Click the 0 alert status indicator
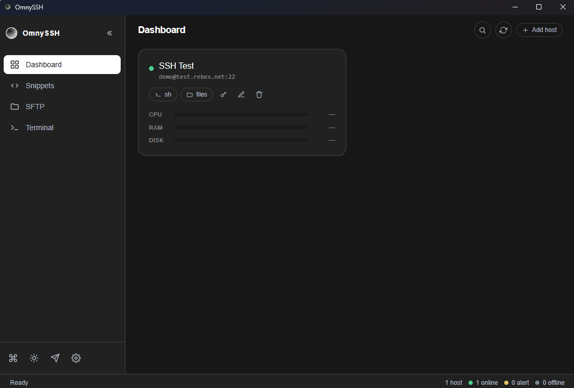This screenshot has width=574, height=388. [x=516, y=383]
